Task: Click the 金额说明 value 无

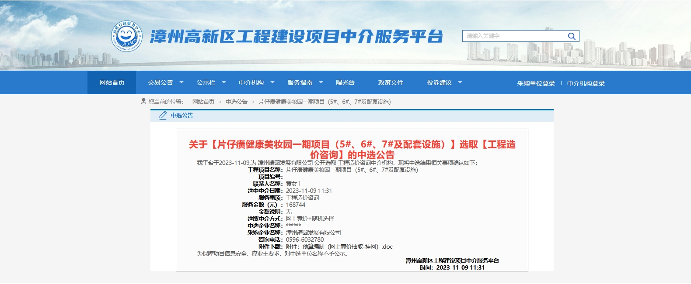Action: (x=289, y=212)
